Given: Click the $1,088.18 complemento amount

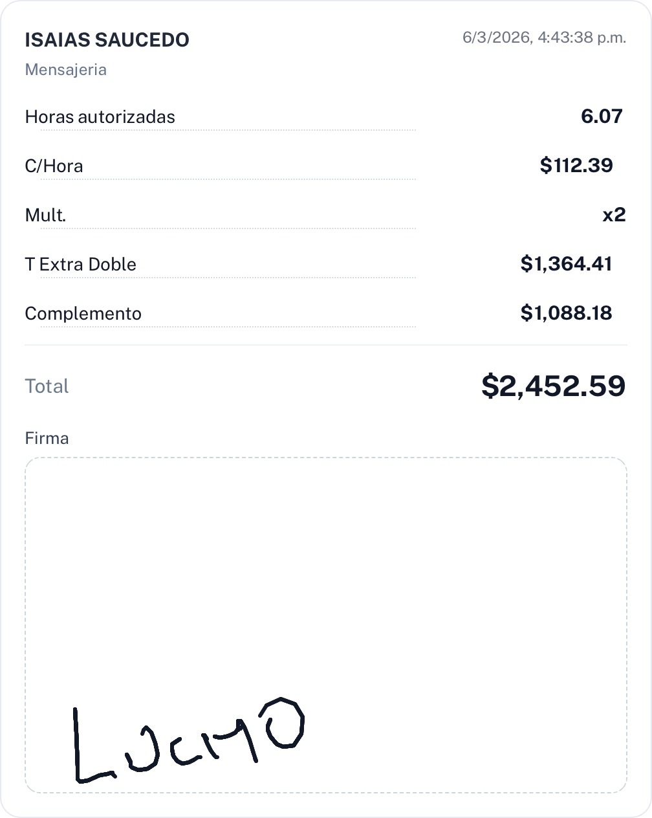Looking at the screenshot, I should pyautogui.click(x=566, y=313).
